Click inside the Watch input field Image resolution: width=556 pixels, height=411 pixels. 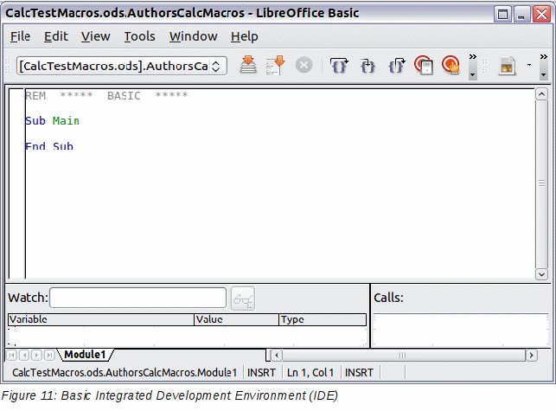[138, 298]
